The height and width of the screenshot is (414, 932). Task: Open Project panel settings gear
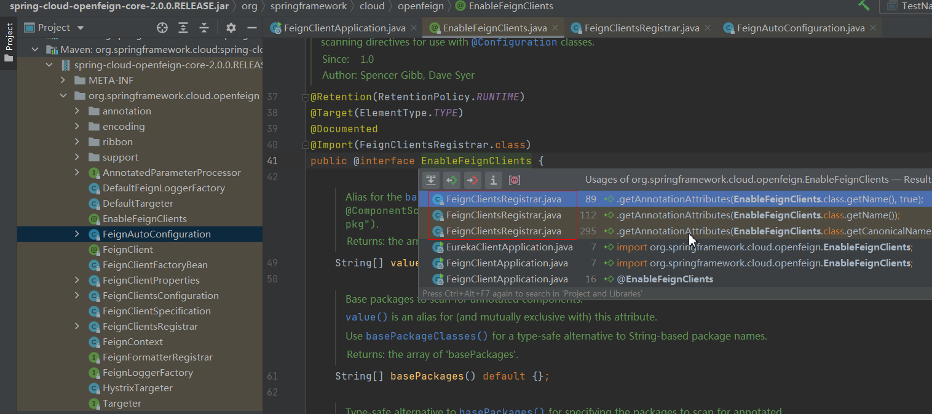pos(231,28)
